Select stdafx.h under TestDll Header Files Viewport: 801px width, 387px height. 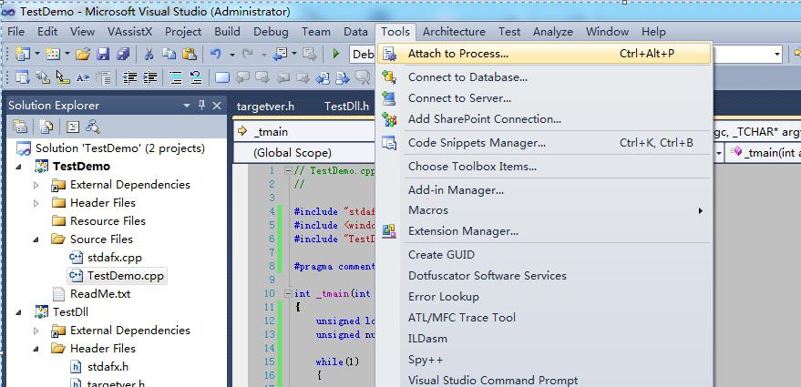108,367
